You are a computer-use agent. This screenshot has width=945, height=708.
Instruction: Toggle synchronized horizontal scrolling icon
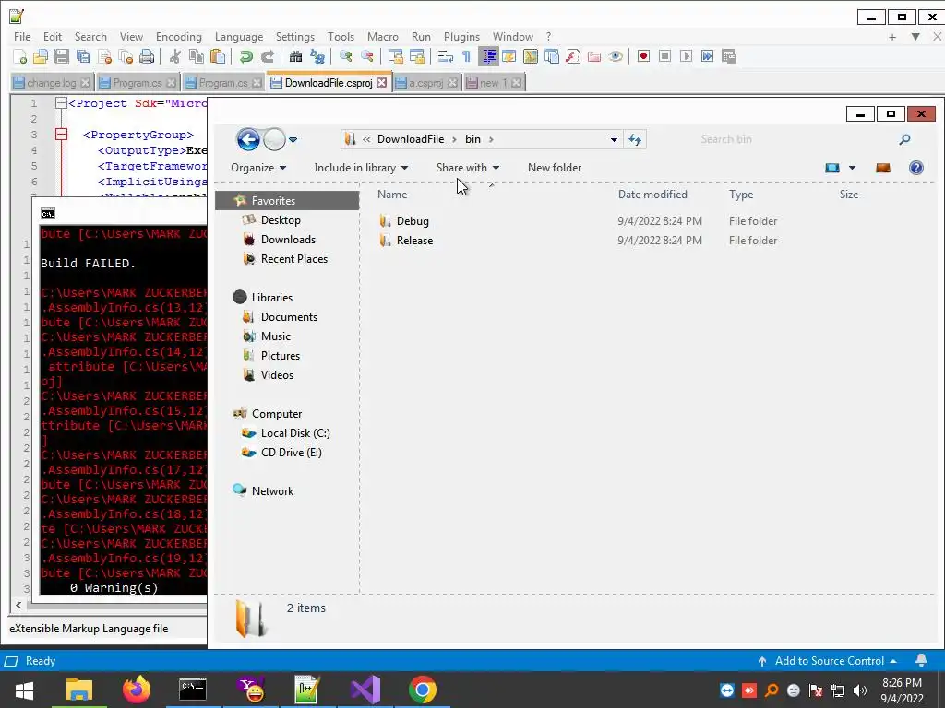[416, 56]
